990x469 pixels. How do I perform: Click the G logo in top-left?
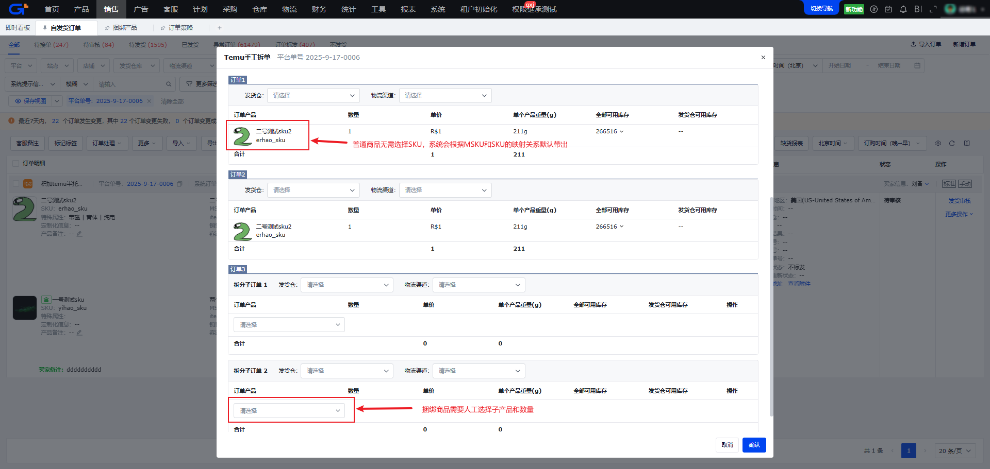(x=18, y=9)
